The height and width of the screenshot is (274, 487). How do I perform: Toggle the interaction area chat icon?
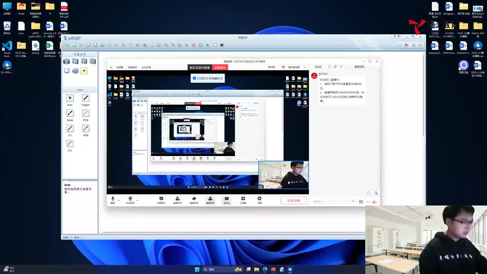227,200
